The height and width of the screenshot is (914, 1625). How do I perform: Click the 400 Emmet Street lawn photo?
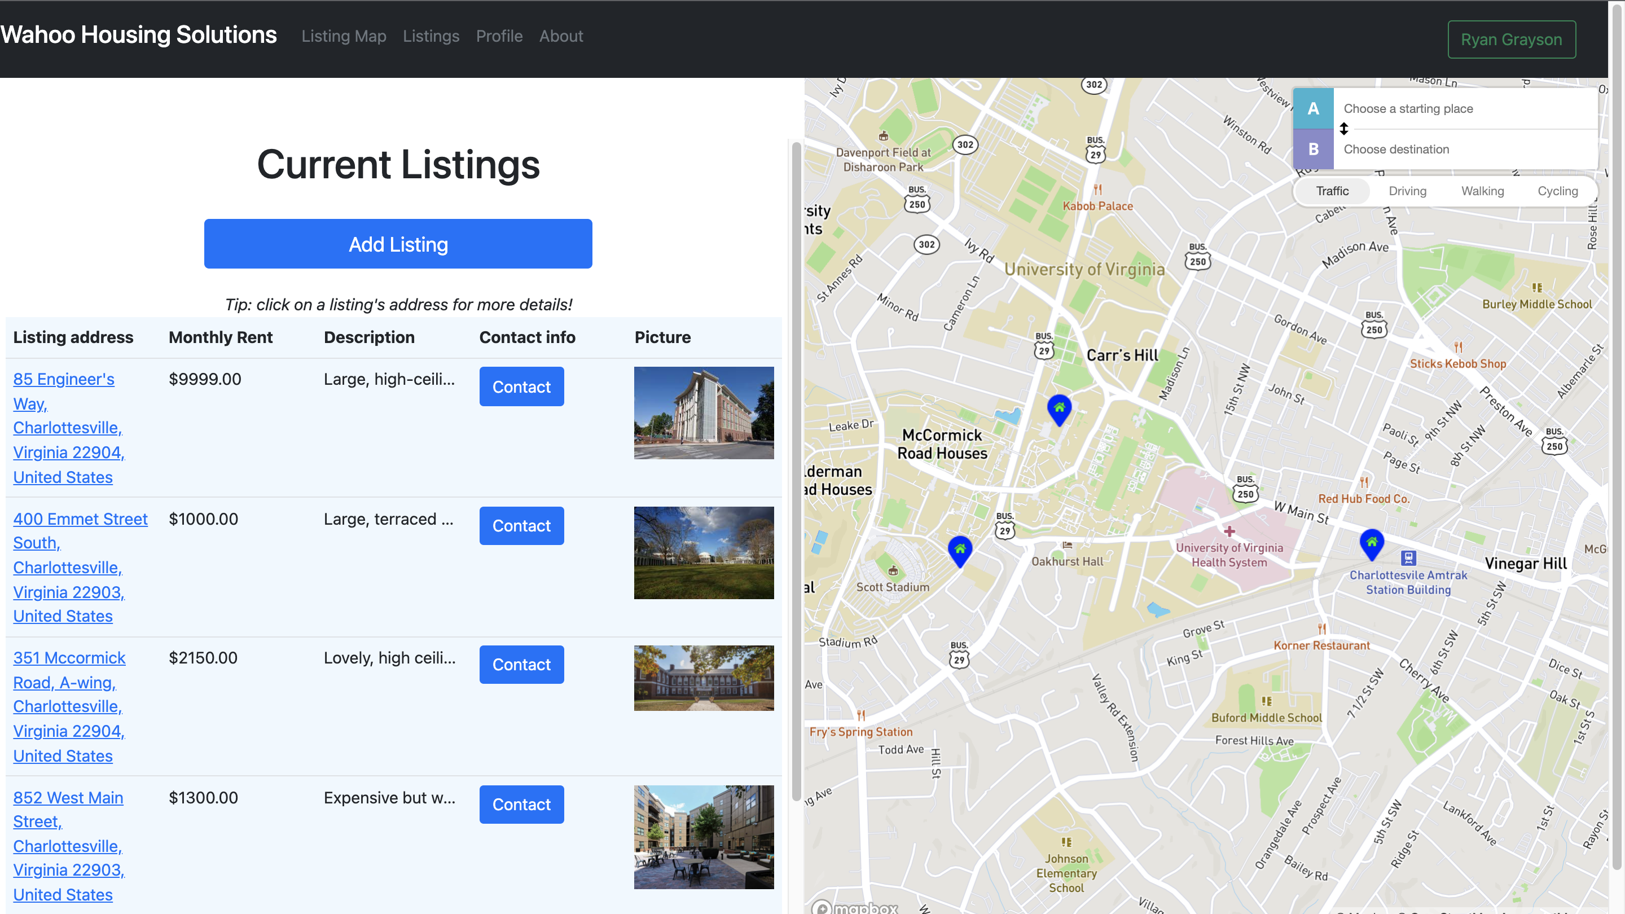(x=704, y=552)
